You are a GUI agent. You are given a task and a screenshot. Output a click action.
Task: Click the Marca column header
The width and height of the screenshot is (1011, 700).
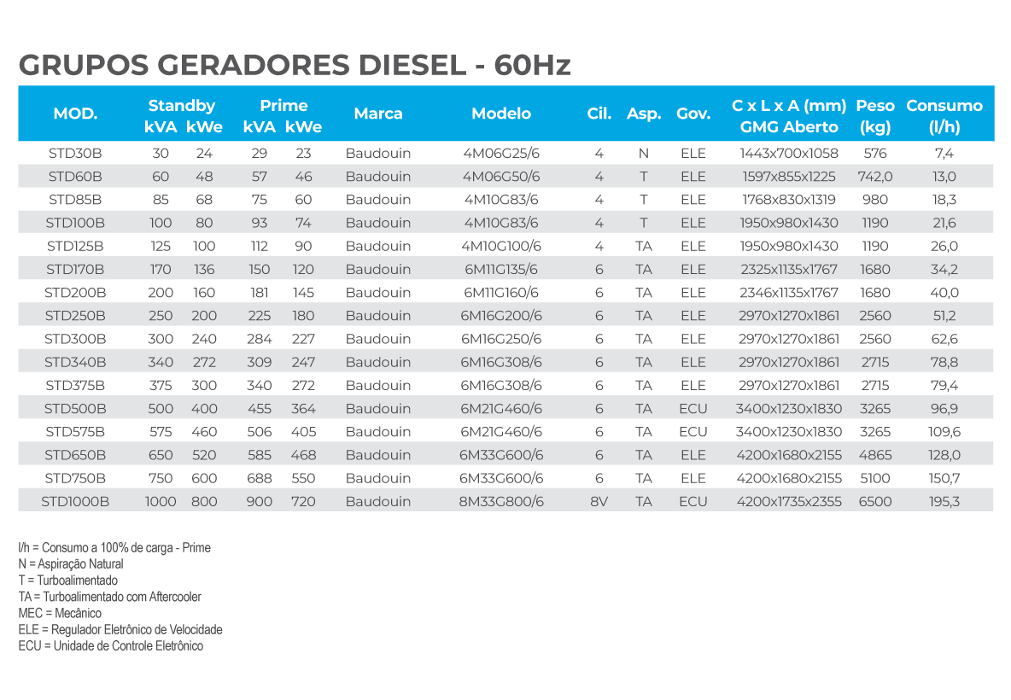(378, 114)
